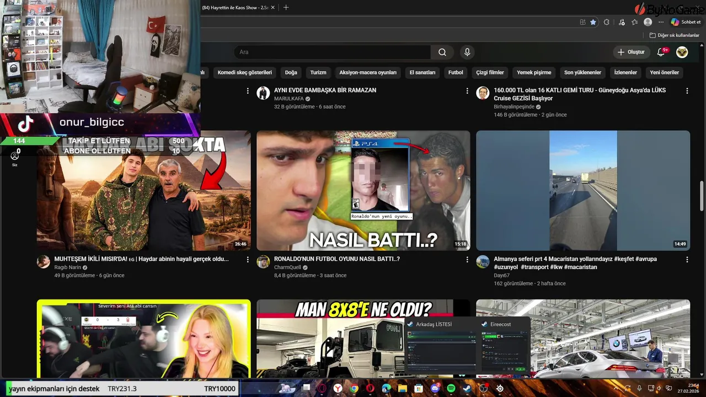Open Steam from the taskbar
The width and height of the screenshot is (706, 397).
point(467,388)
